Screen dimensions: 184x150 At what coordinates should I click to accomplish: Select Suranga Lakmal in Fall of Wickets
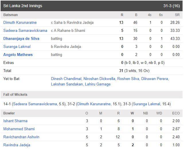coord(146,104)
